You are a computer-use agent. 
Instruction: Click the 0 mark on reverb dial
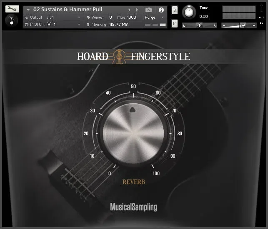(x=110, y=174)
